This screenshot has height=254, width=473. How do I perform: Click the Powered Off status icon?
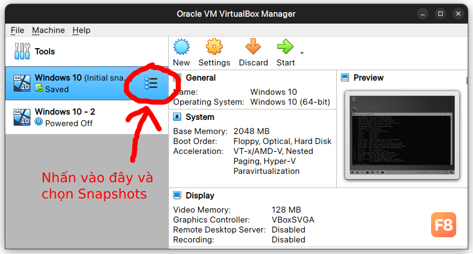(39, 122)
